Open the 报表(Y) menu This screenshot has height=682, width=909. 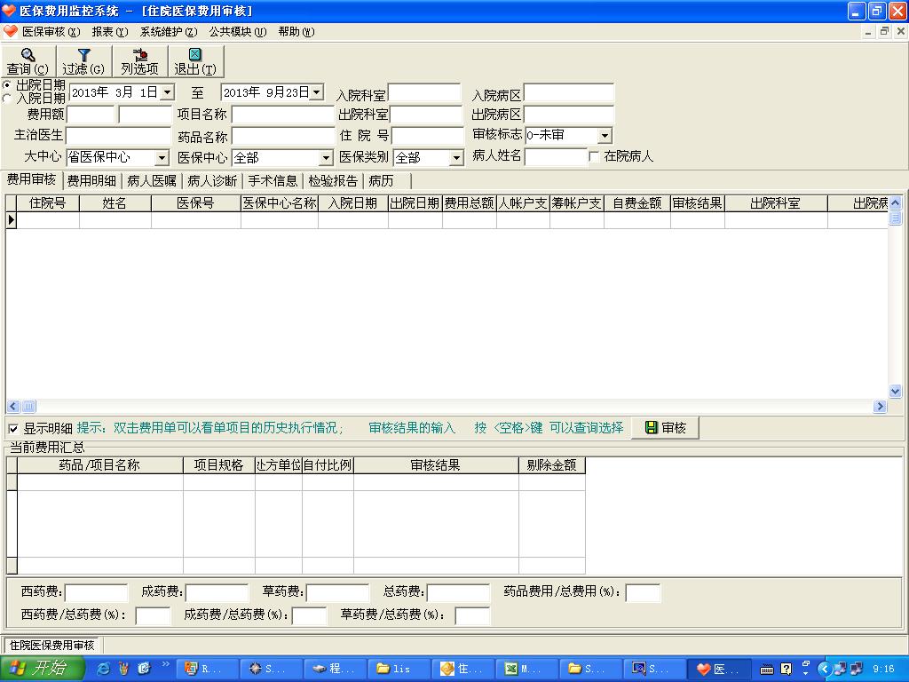(110, 32)
